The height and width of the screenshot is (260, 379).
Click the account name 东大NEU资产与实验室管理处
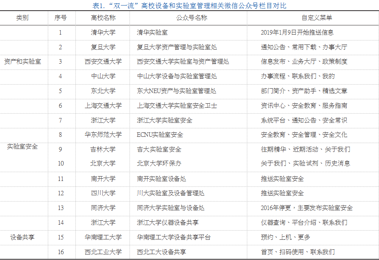coord(177,91)
